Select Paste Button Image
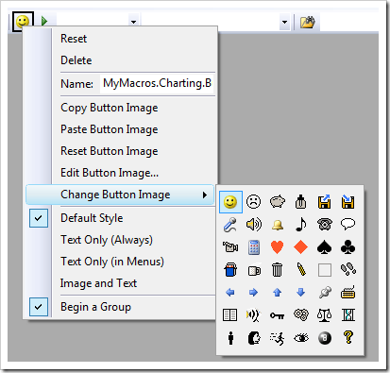The image size is (390, 373). click(110, 129)
